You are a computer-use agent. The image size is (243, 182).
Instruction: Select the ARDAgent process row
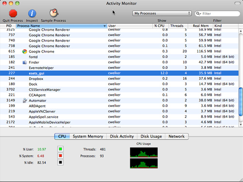(119, 106)
